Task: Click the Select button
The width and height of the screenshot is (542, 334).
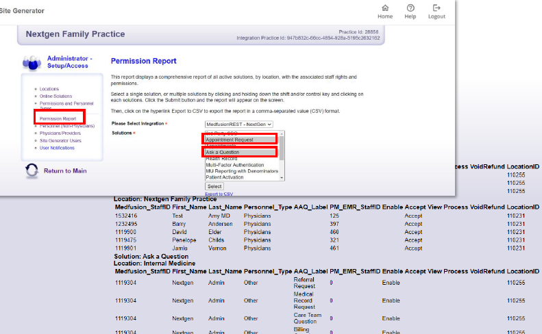Action: 214,187
